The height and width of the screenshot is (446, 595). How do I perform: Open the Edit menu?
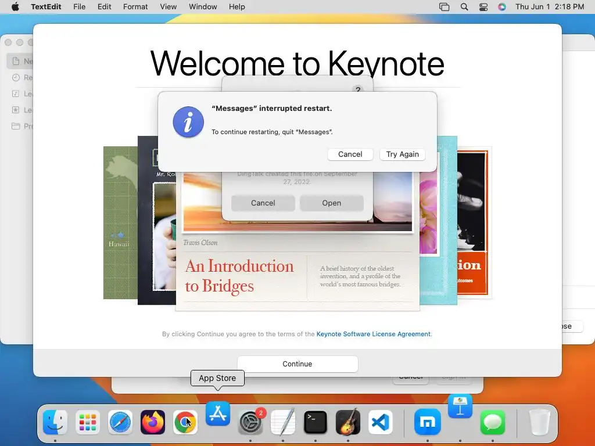pyautogui.click(x=105, y=7)
